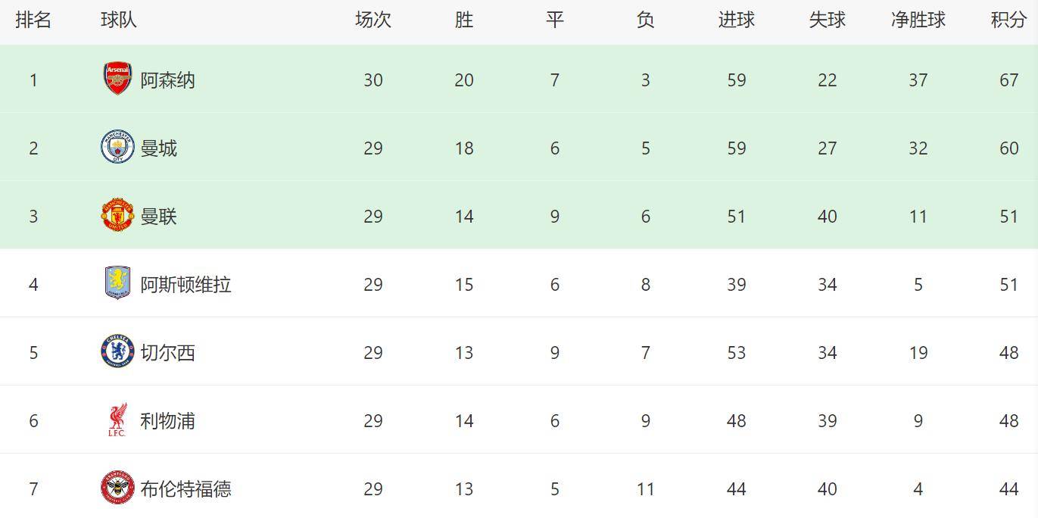This screenshot has height=518, width=1038.
Task: Select the 切尔西 team name
Action: [x=167, y=353]
